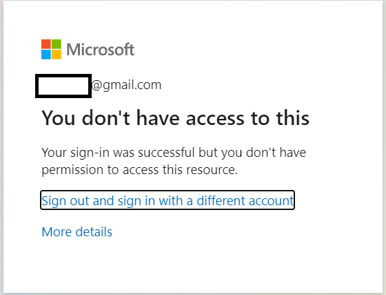Select the "You don't have access to this" heading

coord(175,118)
